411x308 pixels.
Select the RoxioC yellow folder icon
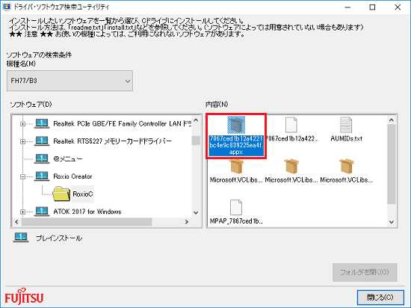[61, 194]
